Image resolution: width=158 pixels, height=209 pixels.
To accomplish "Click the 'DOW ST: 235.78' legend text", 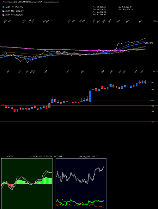I will pyautogui.click(x=14, y=7).
